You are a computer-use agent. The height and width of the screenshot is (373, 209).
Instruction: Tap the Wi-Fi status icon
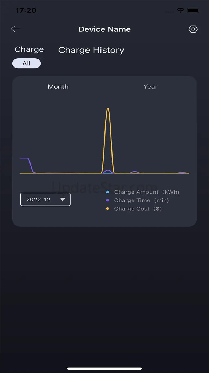180,10
